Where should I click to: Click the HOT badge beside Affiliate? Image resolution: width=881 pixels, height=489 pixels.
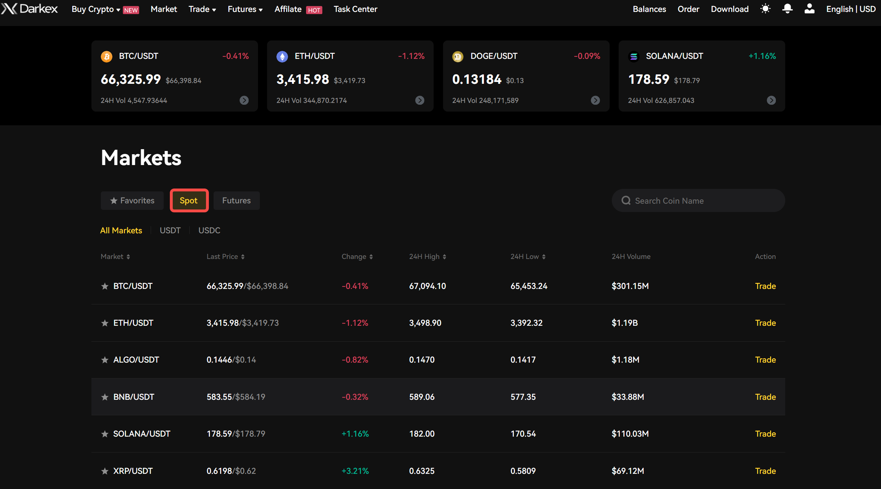[314, 10]
